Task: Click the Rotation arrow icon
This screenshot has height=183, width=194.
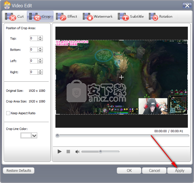Action: pyautogui.click(x=153, y=17)
